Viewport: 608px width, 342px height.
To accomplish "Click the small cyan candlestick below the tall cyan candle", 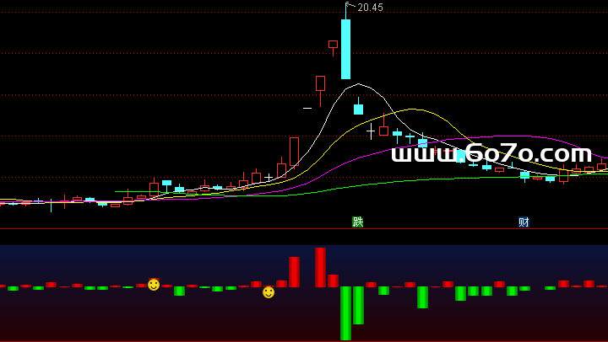I will (358, 109).
